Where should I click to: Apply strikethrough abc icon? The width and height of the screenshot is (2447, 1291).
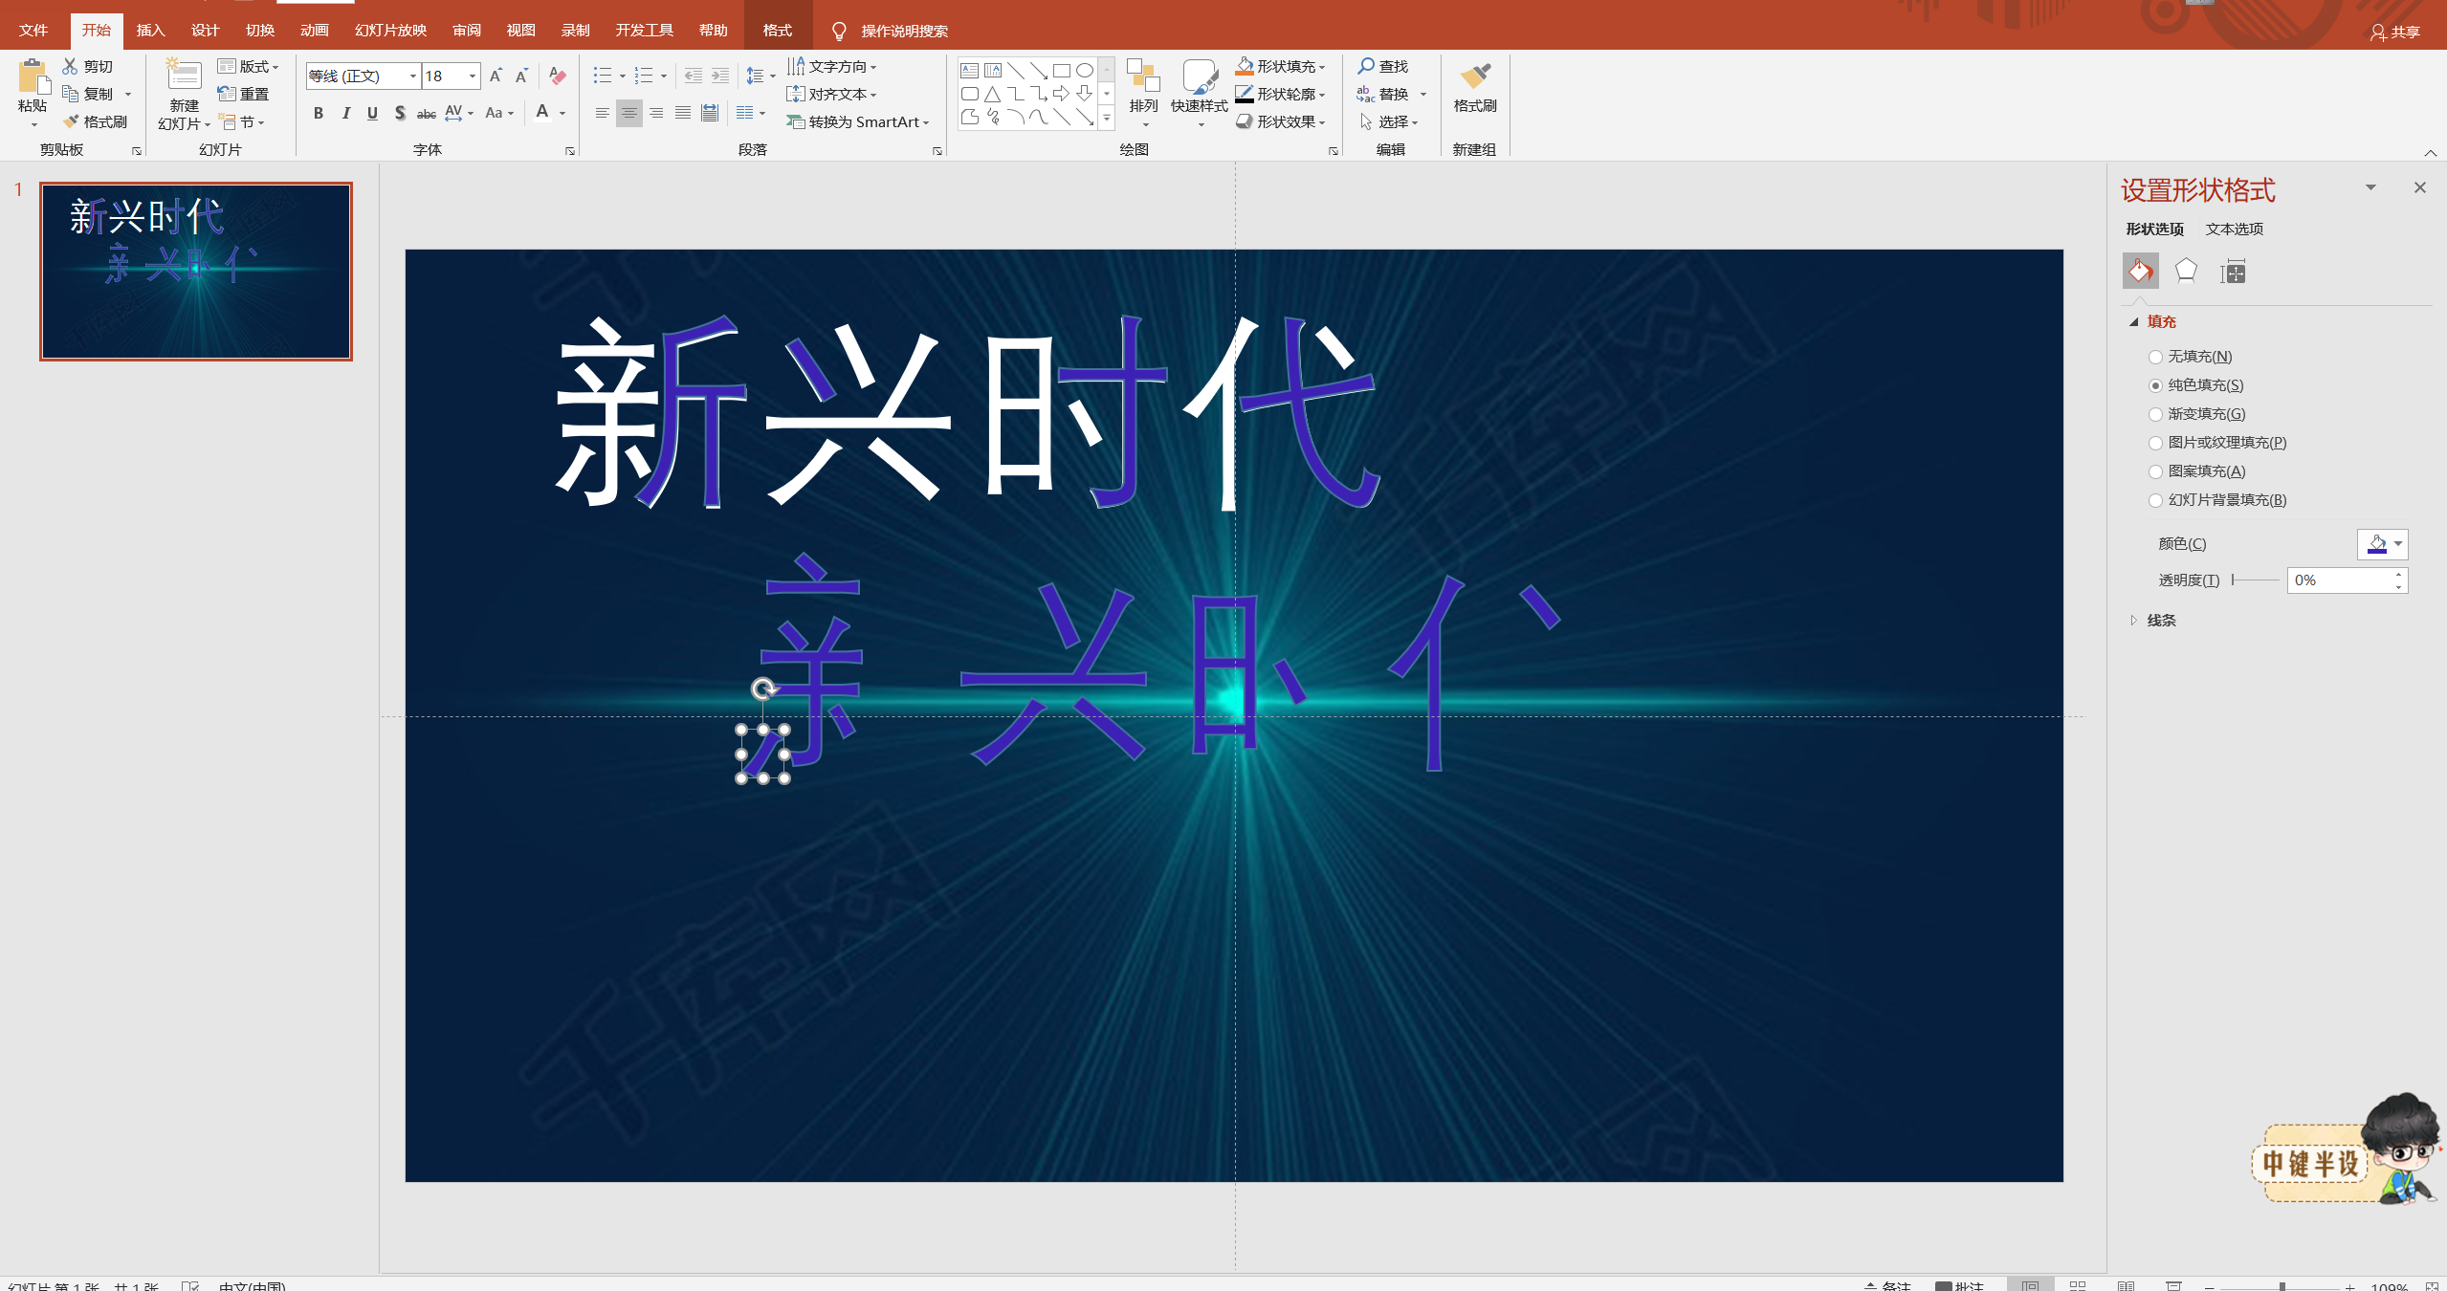click(x=427, y=113)
